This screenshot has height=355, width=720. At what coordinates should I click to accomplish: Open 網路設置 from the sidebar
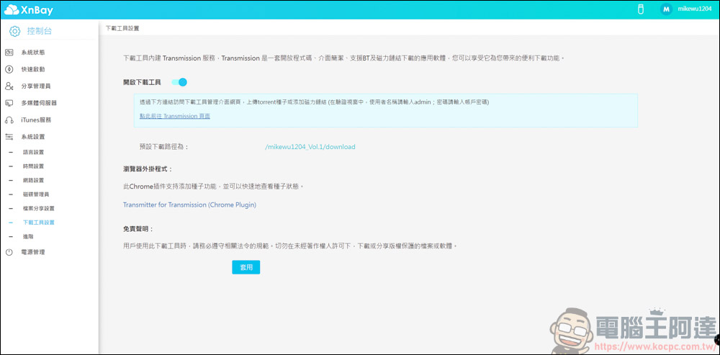tap(33, 180)
